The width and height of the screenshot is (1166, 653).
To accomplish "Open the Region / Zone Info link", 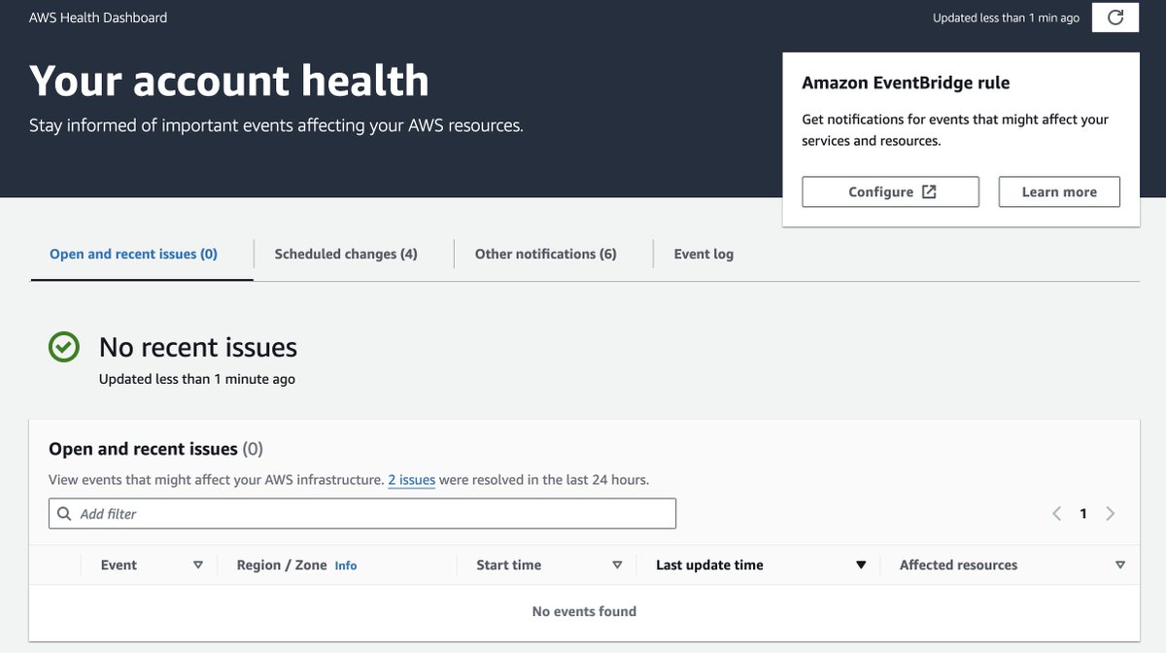I will 346,566.
